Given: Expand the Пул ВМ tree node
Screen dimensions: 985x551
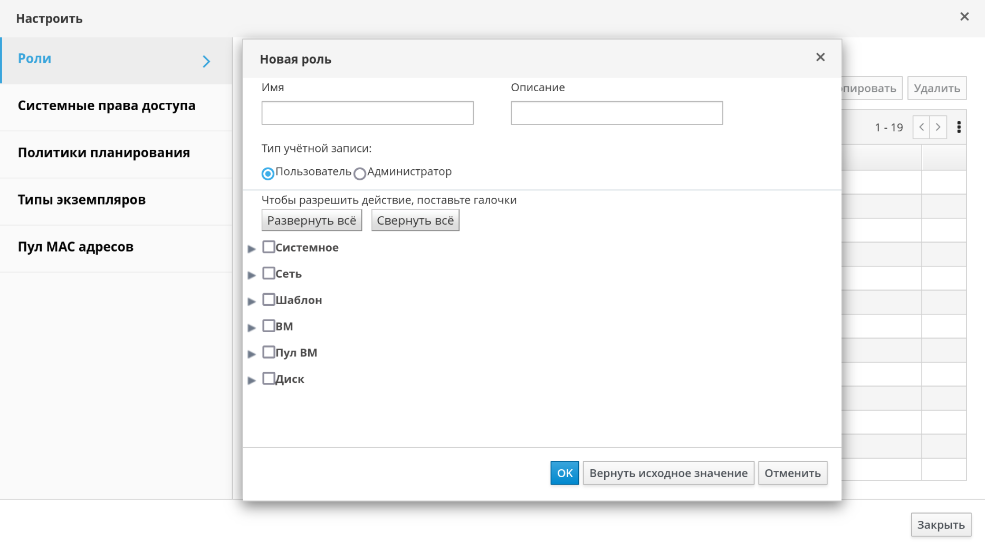Looking at the screenshot, I should click(x=252, y=354).
